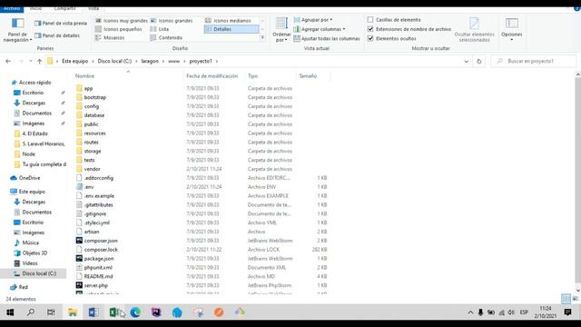Select the composer.json file

pyautogui.click(x=101, y=241)
